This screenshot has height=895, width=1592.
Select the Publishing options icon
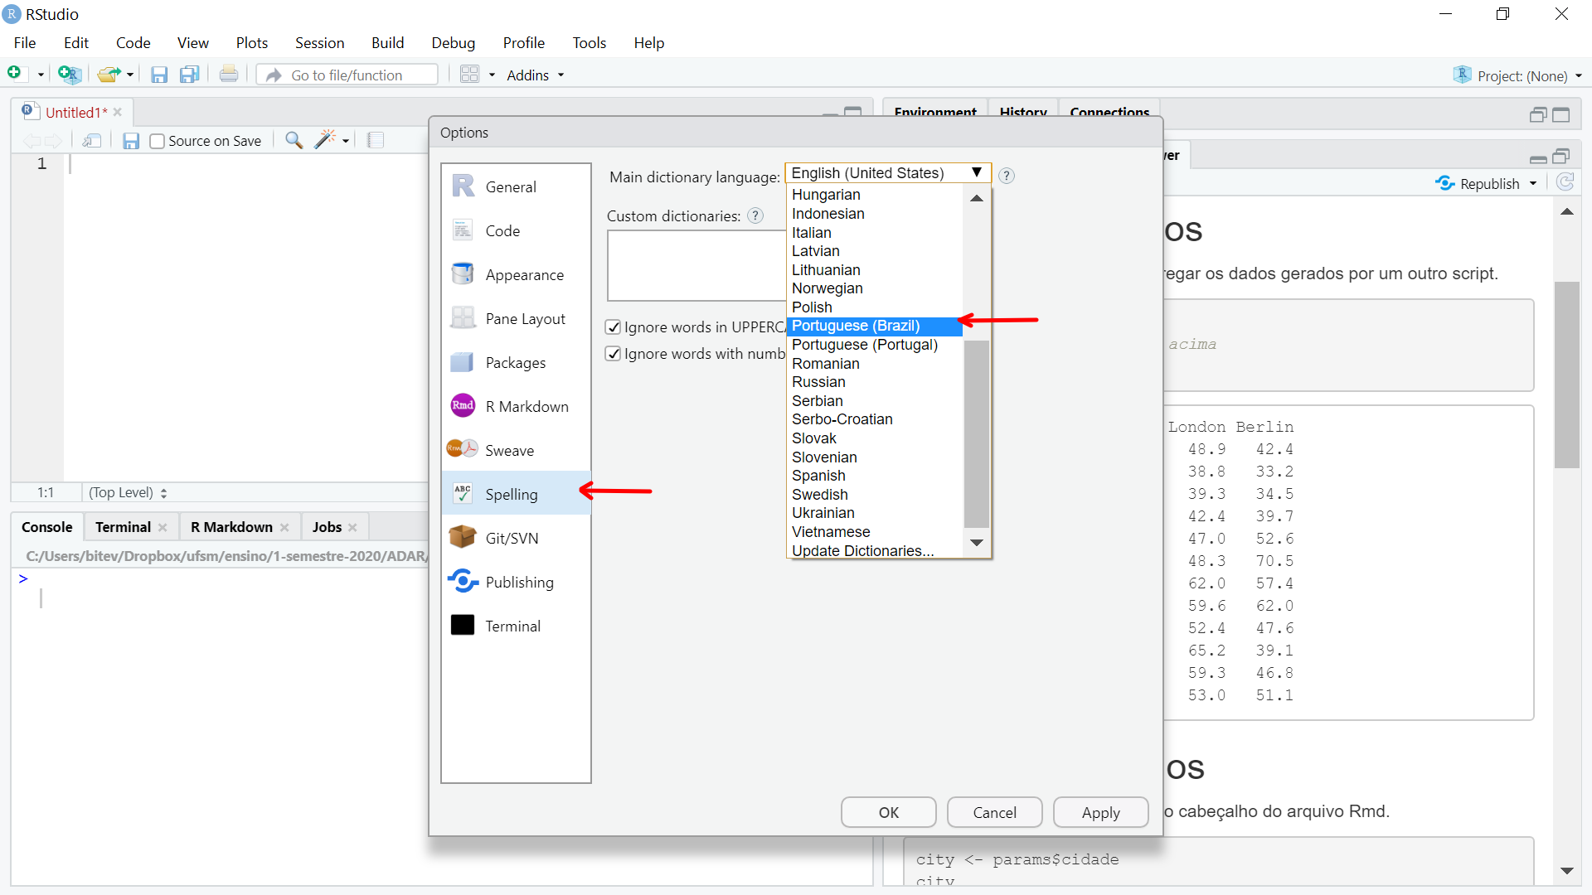pyautogui.click(x=463, y=582)
